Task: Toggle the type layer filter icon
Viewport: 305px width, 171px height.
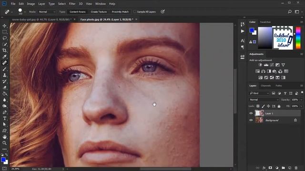Action: coord(285,93)
